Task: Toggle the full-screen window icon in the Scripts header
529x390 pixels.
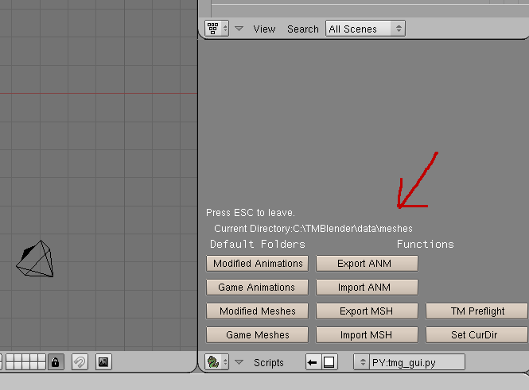Action: [329, 362]
